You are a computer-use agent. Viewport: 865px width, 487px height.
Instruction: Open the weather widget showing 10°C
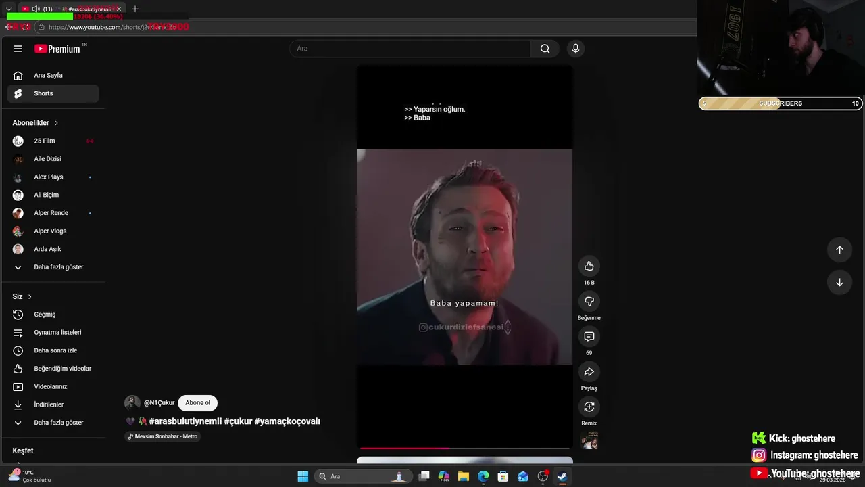[x=30, y=476]
